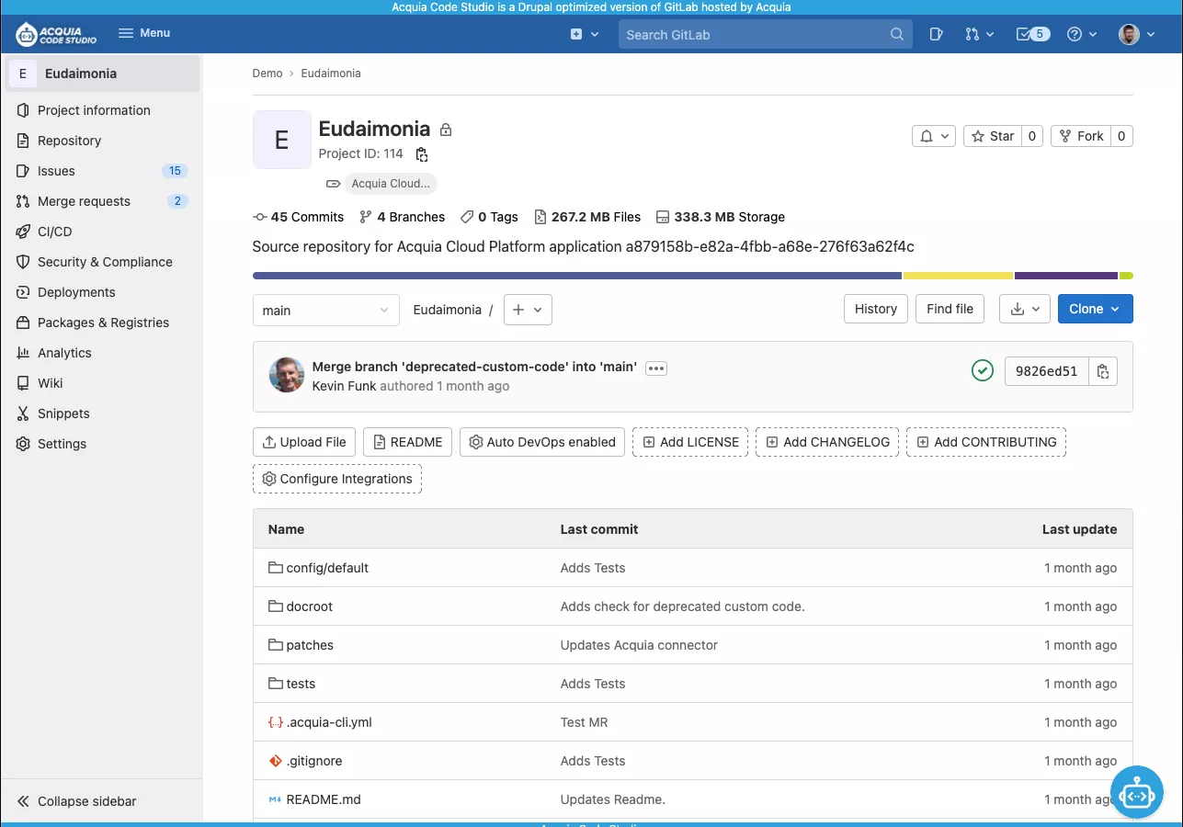Click the Settings gear icon in sidebar
1183x827 pixels.
point(23,444)
